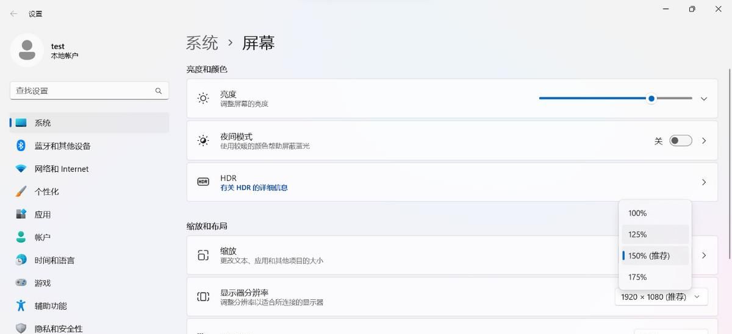Image resolution: width=732 pixels, height=334 pixels.
Task: Open 应用 settings page
Action: tap(89, 215)
